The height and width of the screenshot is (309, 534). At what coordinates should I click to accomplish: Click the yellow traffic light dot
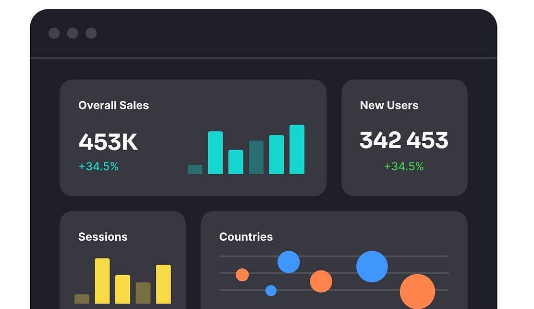click(x=72, y=33)
